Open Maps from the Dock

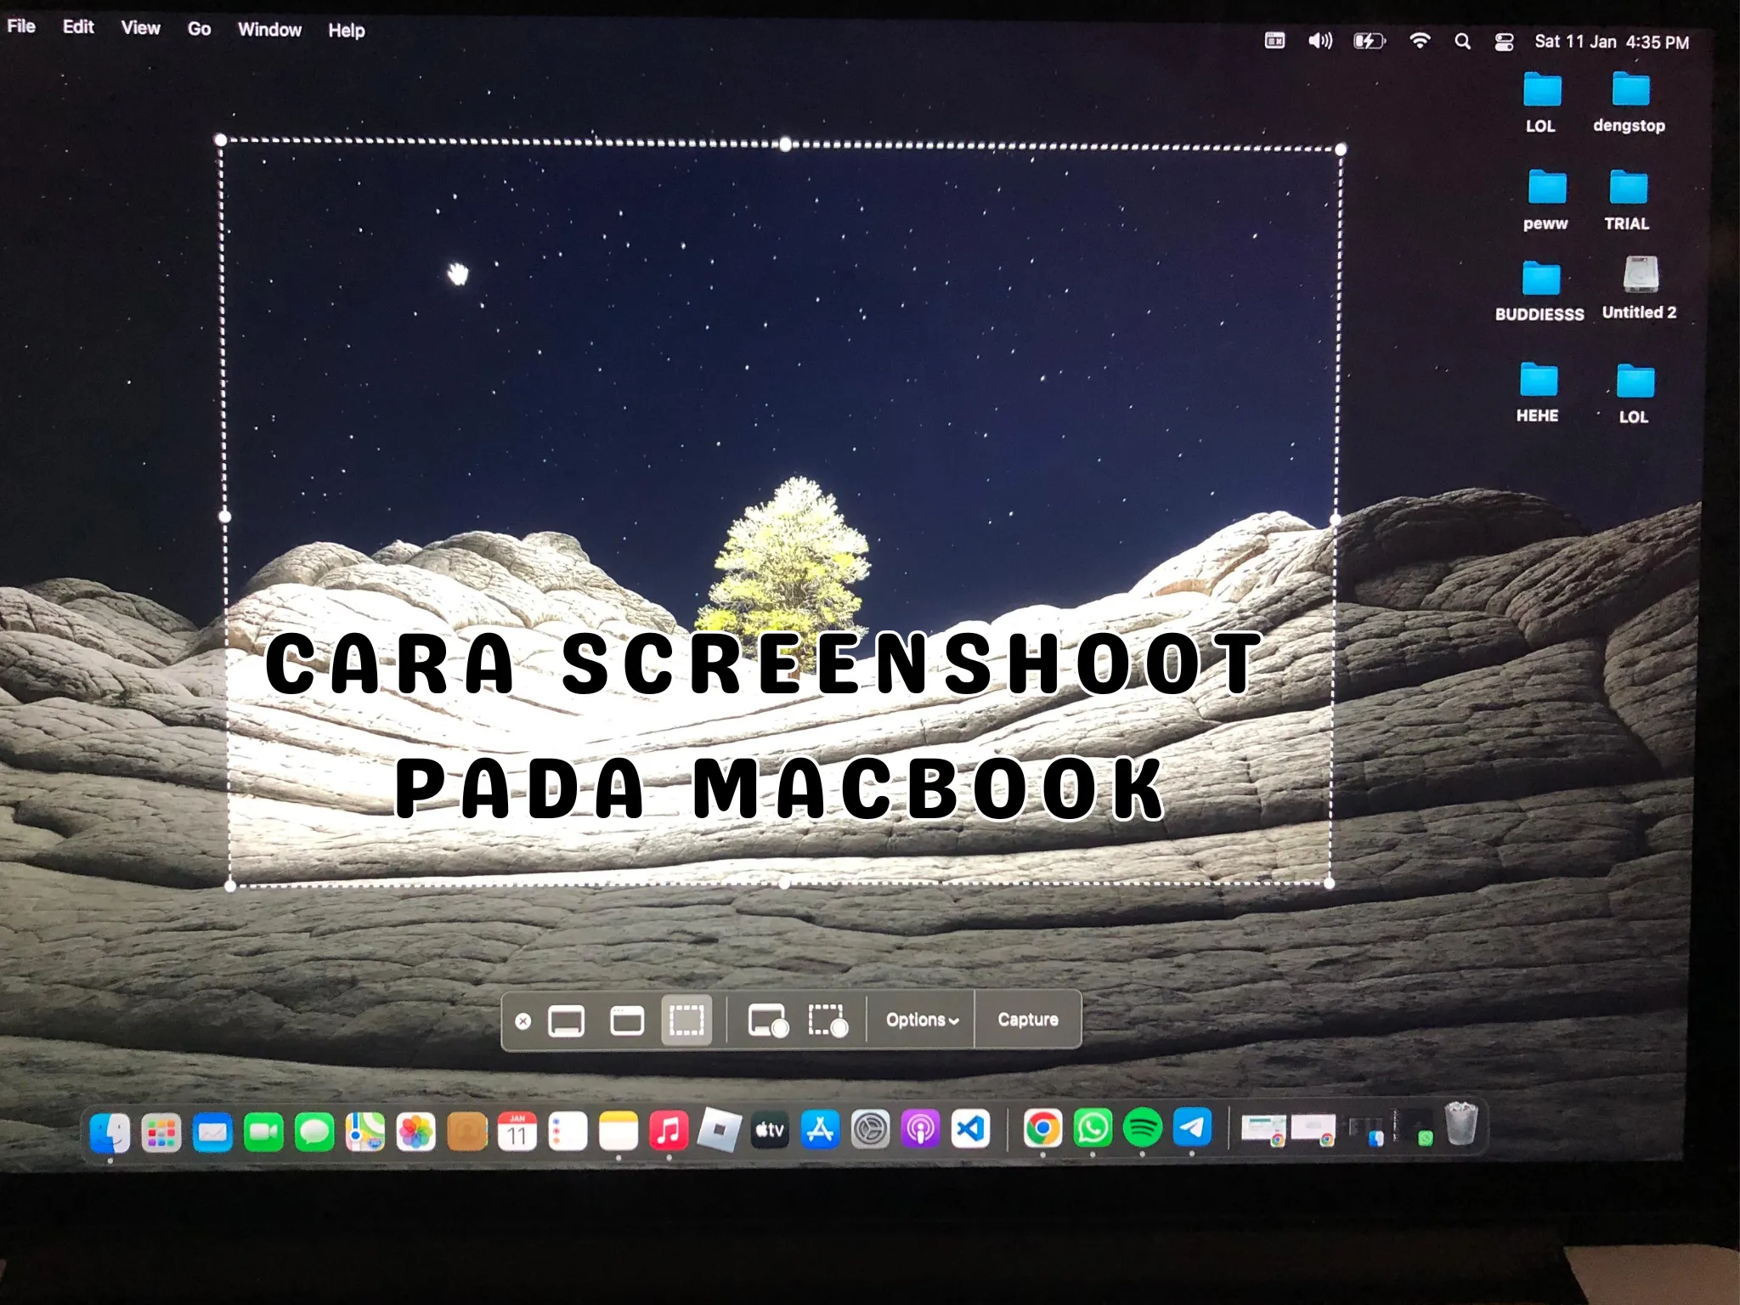pos(365,1133)
